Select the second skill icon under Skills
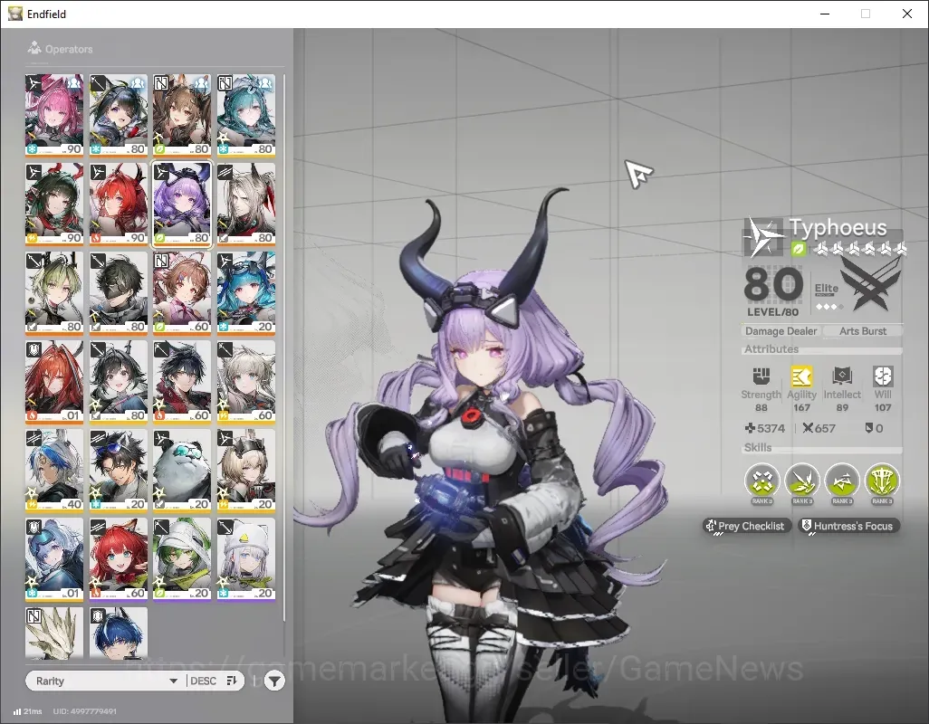The height and width of the screenshot is (724, 929). 802,481
